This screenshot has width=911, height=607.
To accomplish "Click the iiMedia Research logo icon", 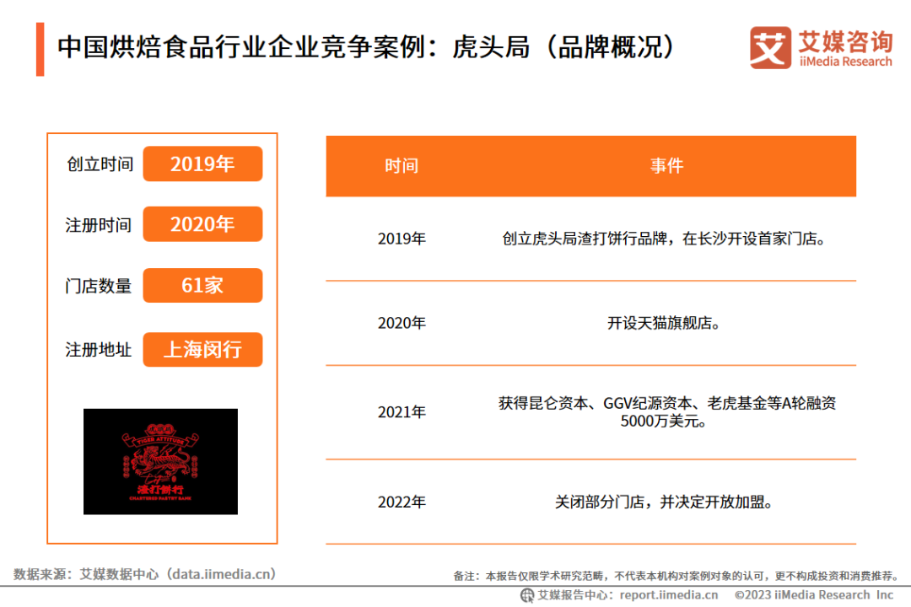I will (770, 47).
